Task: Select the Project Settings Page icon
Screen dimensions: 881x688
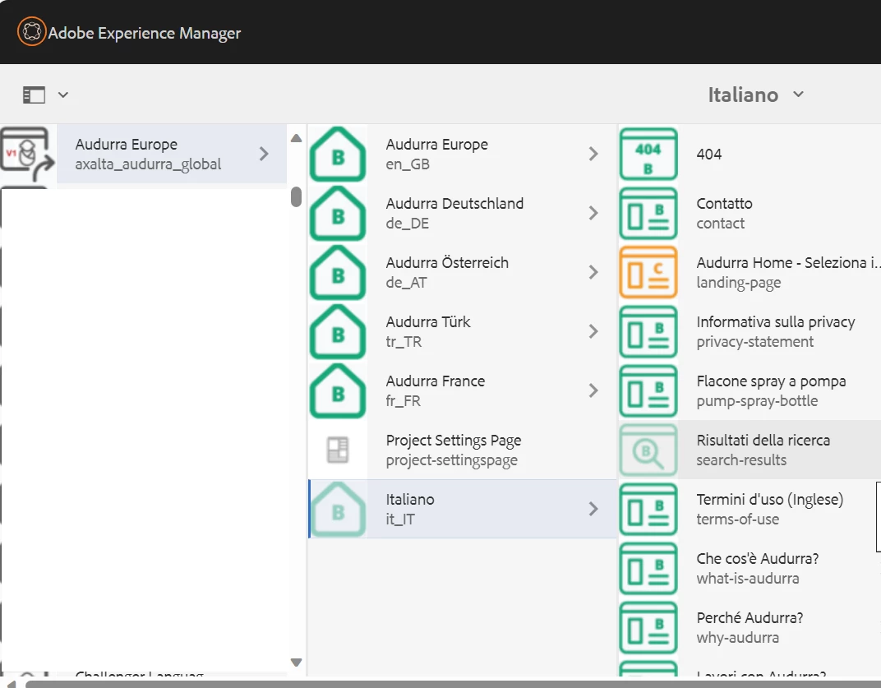Action: tap(338, 450)
